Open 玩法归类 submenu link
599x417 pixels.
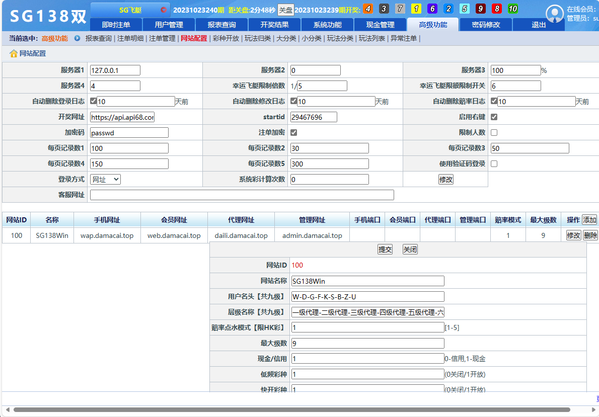[x=258, y=38]
